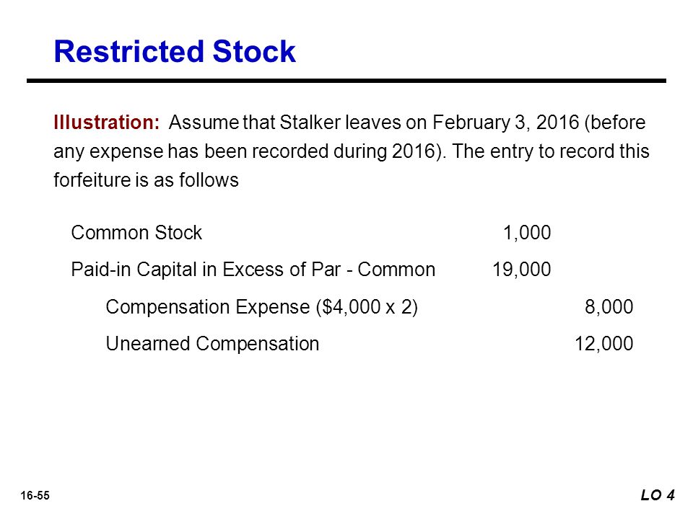
Task: Click the text forfeiture is as follows
Action: pos(147,180)
